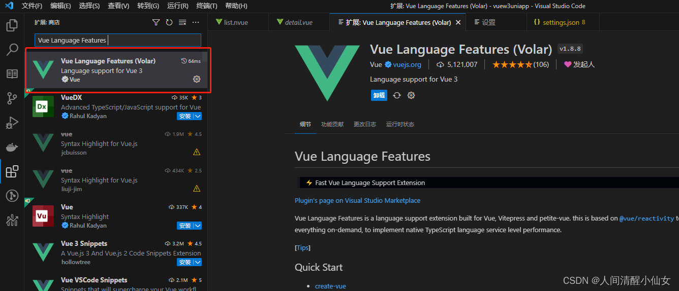The width and height of the screenshot is (679, 291).
Task: Clear extensions search results icon
Action: (182, 22)
